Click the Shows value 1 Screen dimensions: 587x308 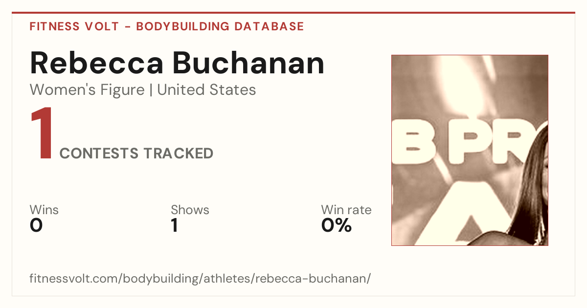point(174,225)
